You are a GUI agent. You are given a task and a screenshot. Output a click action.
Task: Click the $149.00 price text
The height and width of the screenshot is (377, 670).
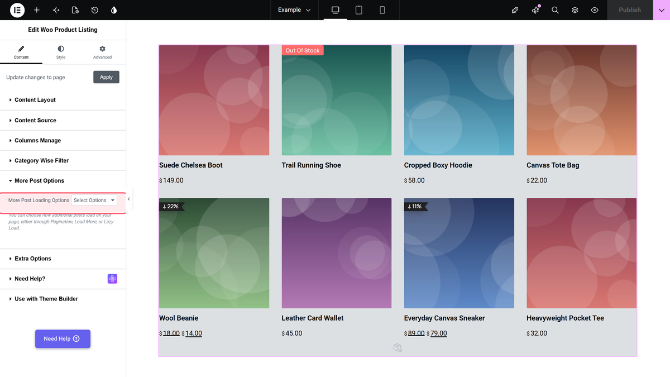point(171,180)
